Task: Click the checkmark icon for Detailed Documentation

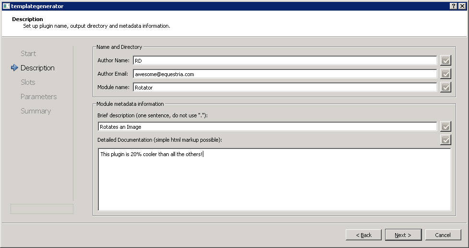Action: (x=446, y=140)
